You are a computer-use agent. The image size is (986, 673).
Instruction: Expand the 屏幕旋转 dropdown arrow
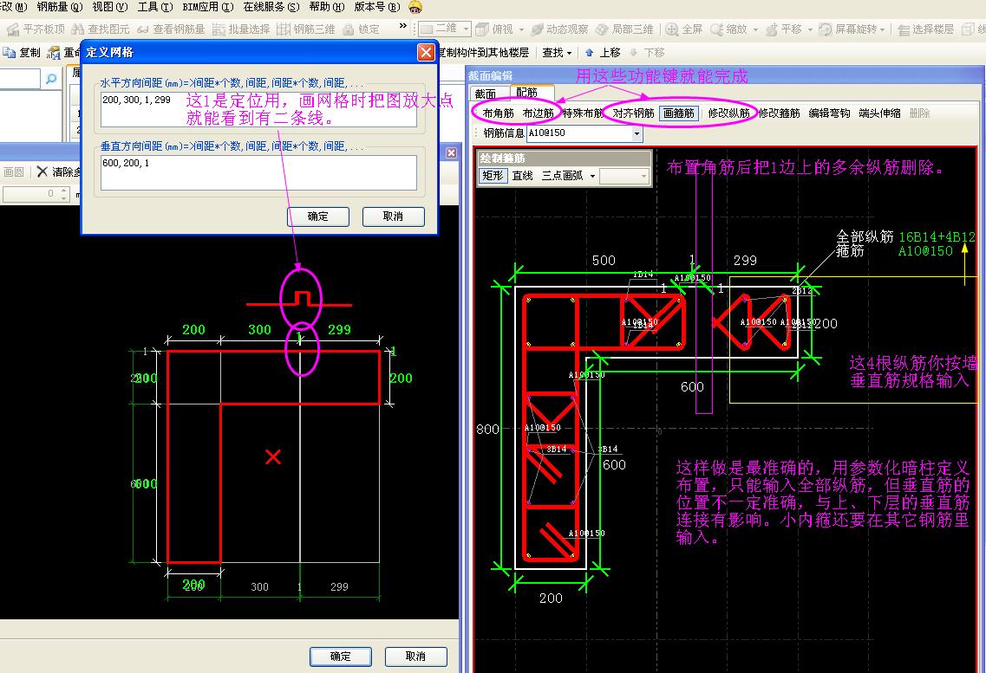point(883,29)
